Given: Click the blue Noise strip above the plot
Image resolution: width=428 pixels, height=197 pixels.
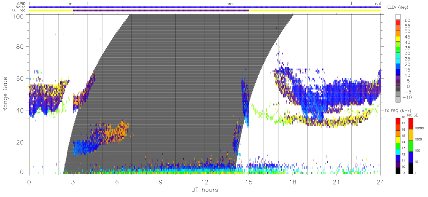Looking at the screenshot, I should (205, 7).
